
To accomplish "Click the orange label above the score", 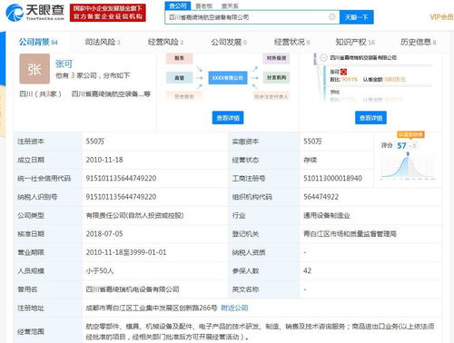I will [x=410, y=134].
